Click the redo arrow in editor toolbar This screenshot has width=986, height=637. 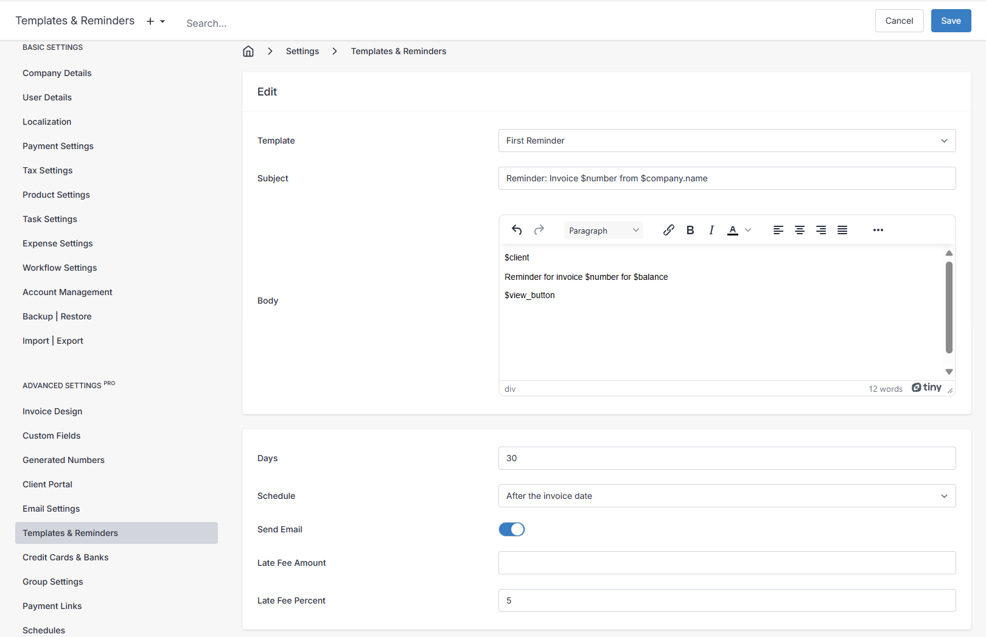[539, 230]
